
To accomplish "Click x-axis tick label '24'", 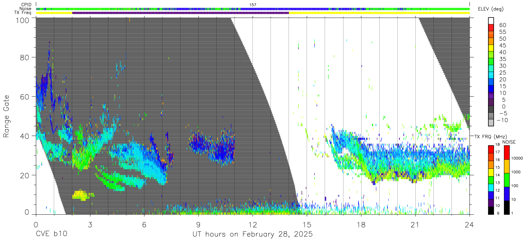I will pos(470,224).
